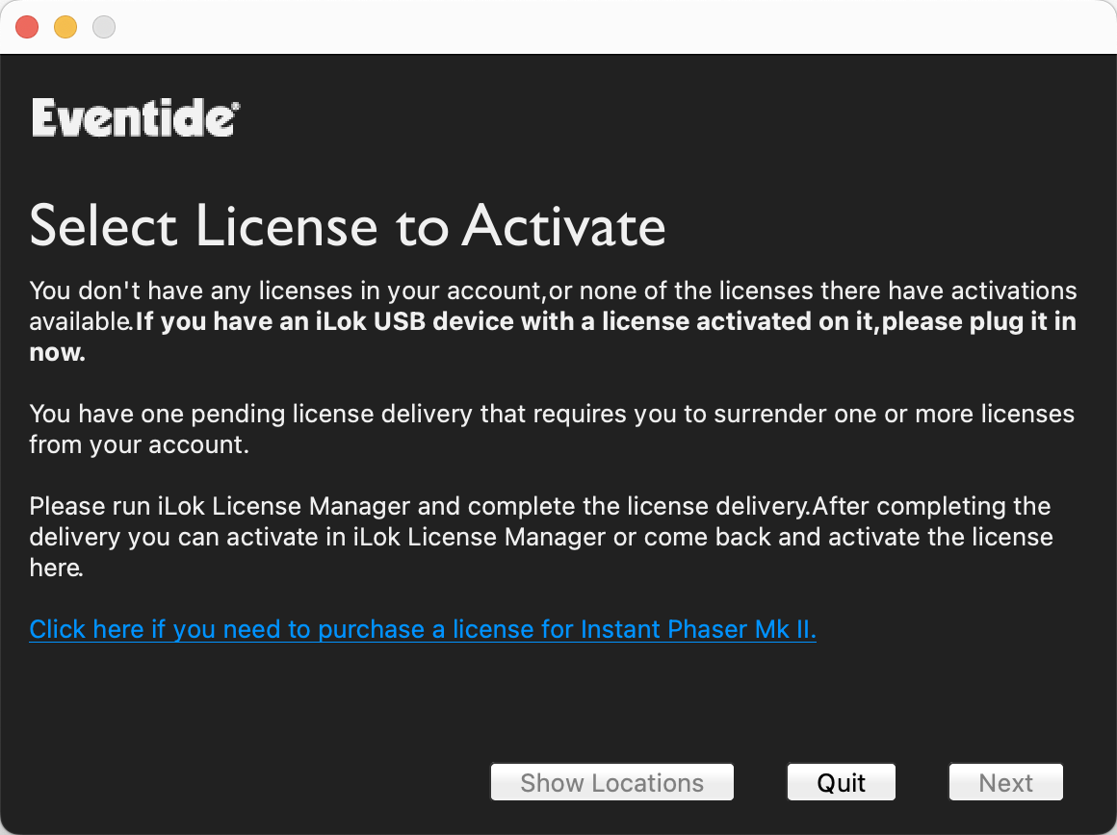
Task: Click the pending license delivery paragraph
Action: pyautogui.click(x=552, y=429)
